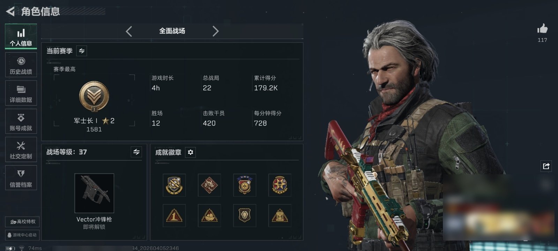558x251 pixels.
Task: Click the 军士长 rank emblem medal
Action: tap(94, 97)
